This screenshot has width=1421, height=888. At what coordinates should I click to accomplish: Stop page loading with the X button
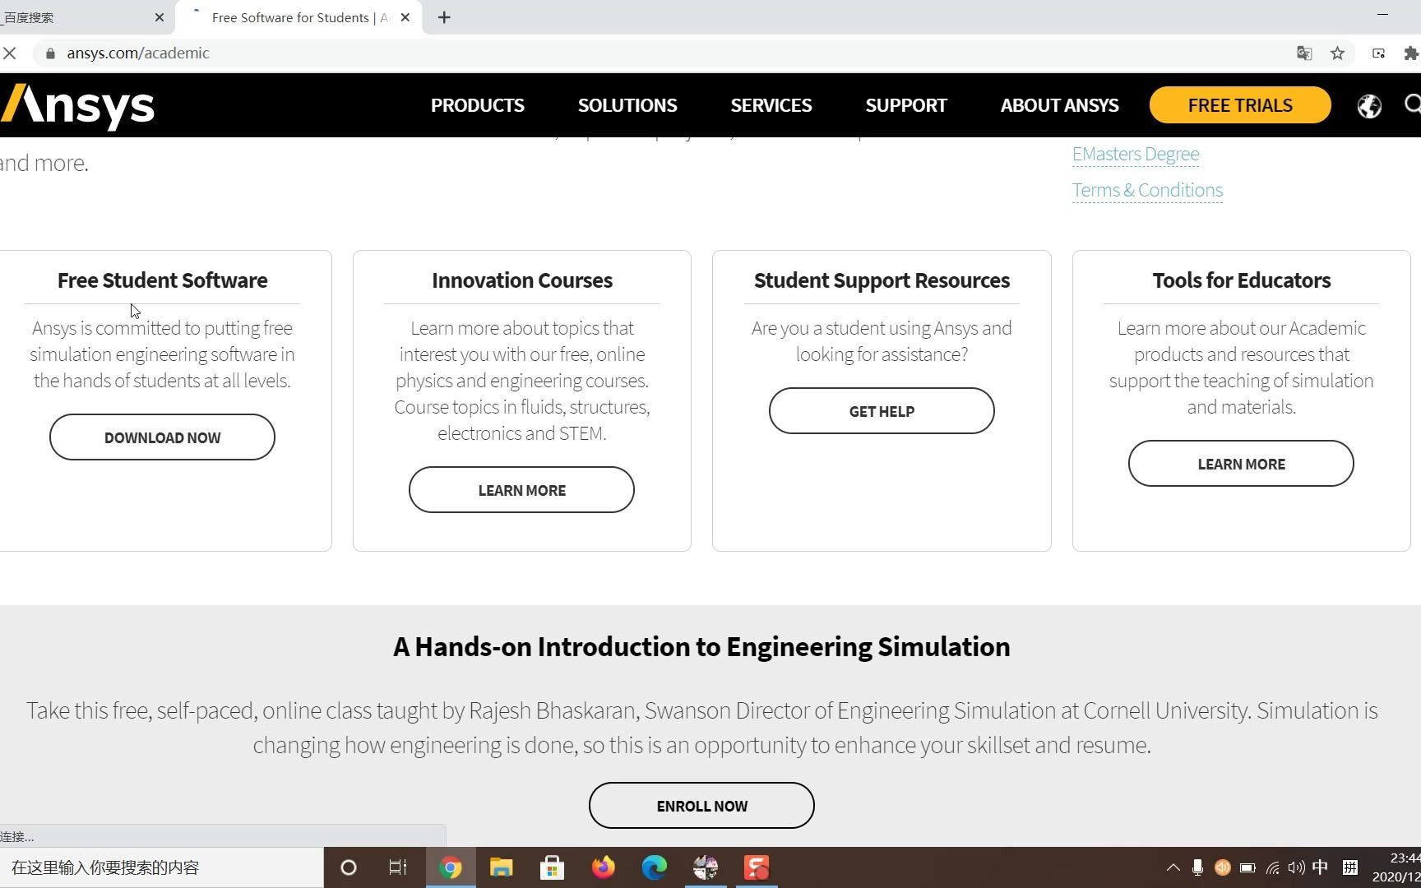click(x=10, y=53)
